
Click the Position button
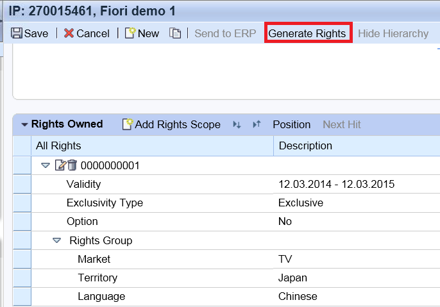pos(292,124)
